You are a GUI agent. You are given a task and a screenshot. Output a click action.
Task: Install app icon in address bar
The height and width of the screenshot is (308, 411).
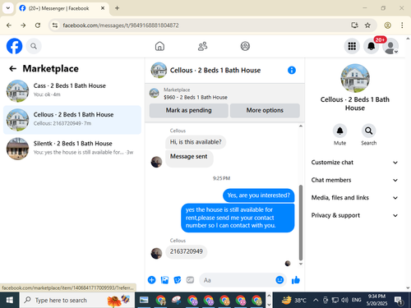[354, 25]
